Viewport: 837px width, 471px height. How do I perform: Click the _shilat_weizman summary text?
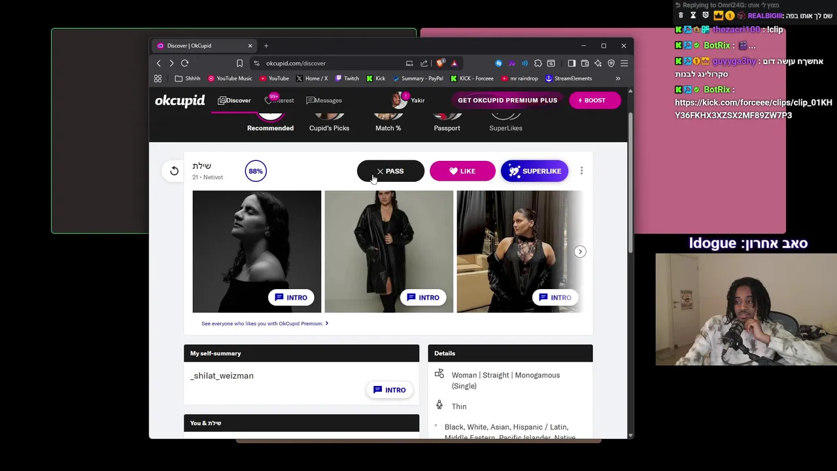pos(222,376)
